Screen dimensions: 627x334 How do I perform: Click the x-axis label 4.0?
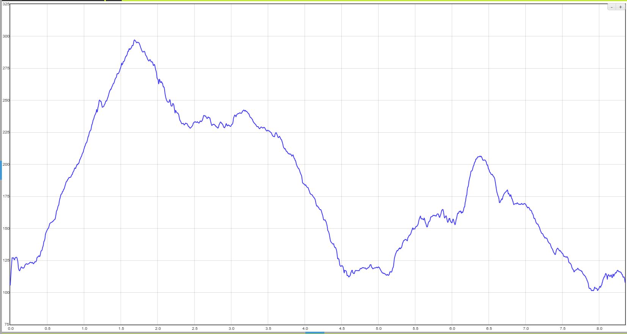[305, 328]
